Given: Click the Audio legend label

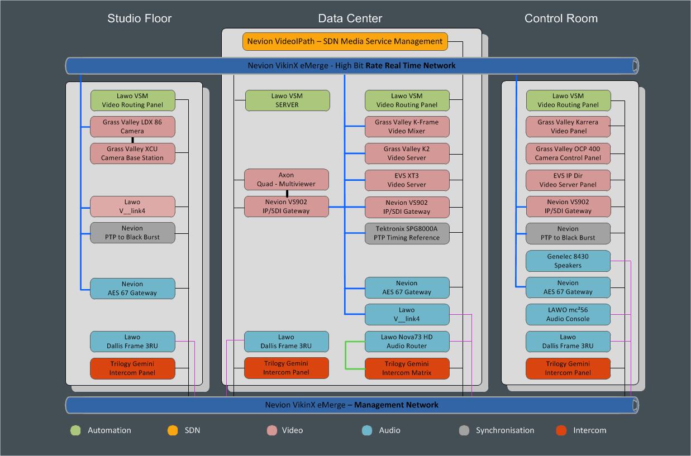Looking at the screenshot, I should [x=389, y=430].
